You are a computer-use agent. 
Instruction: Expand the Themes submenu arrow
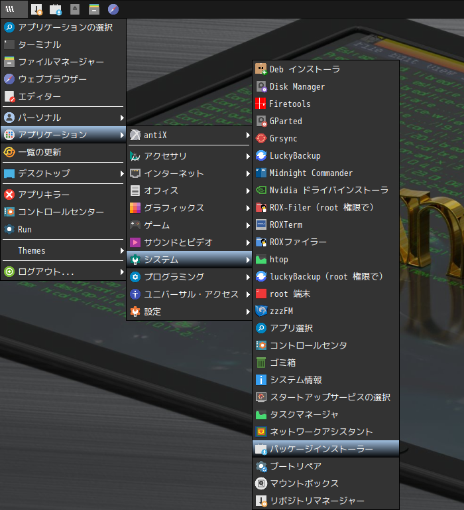122,250
